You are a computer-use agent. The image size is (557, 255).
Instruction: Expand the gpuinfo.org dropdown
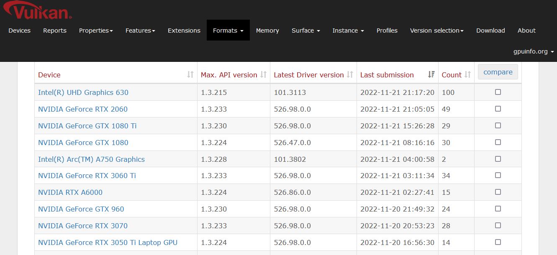(x=534, y=51)
